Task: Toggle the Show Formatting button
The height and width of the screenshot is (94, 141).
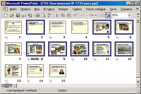Action: coord(108,15)
